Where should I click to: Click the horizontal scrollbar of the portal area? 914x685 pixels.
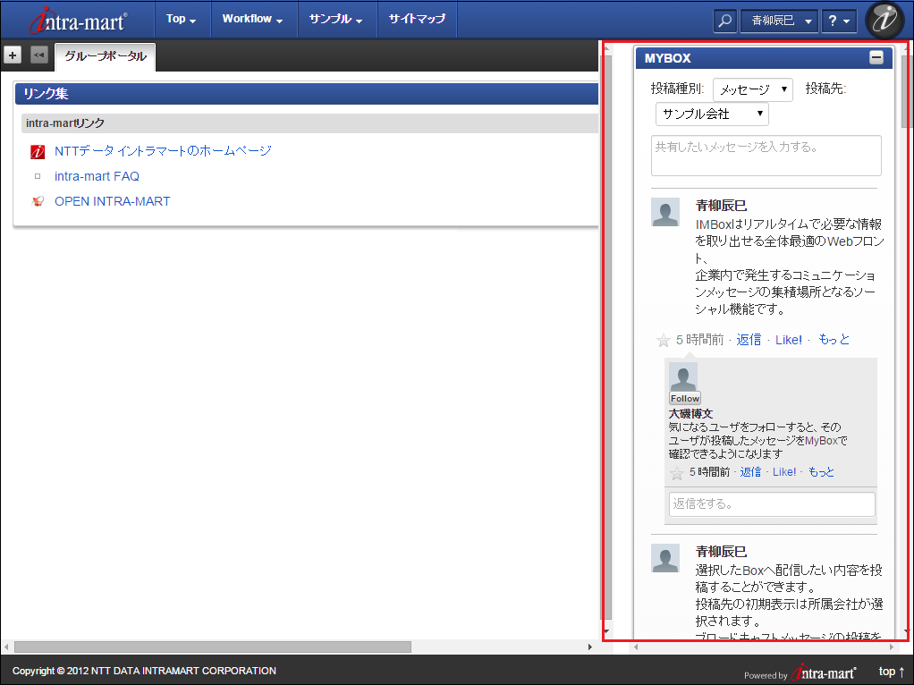pyautogui.click(x=212, y=647)
